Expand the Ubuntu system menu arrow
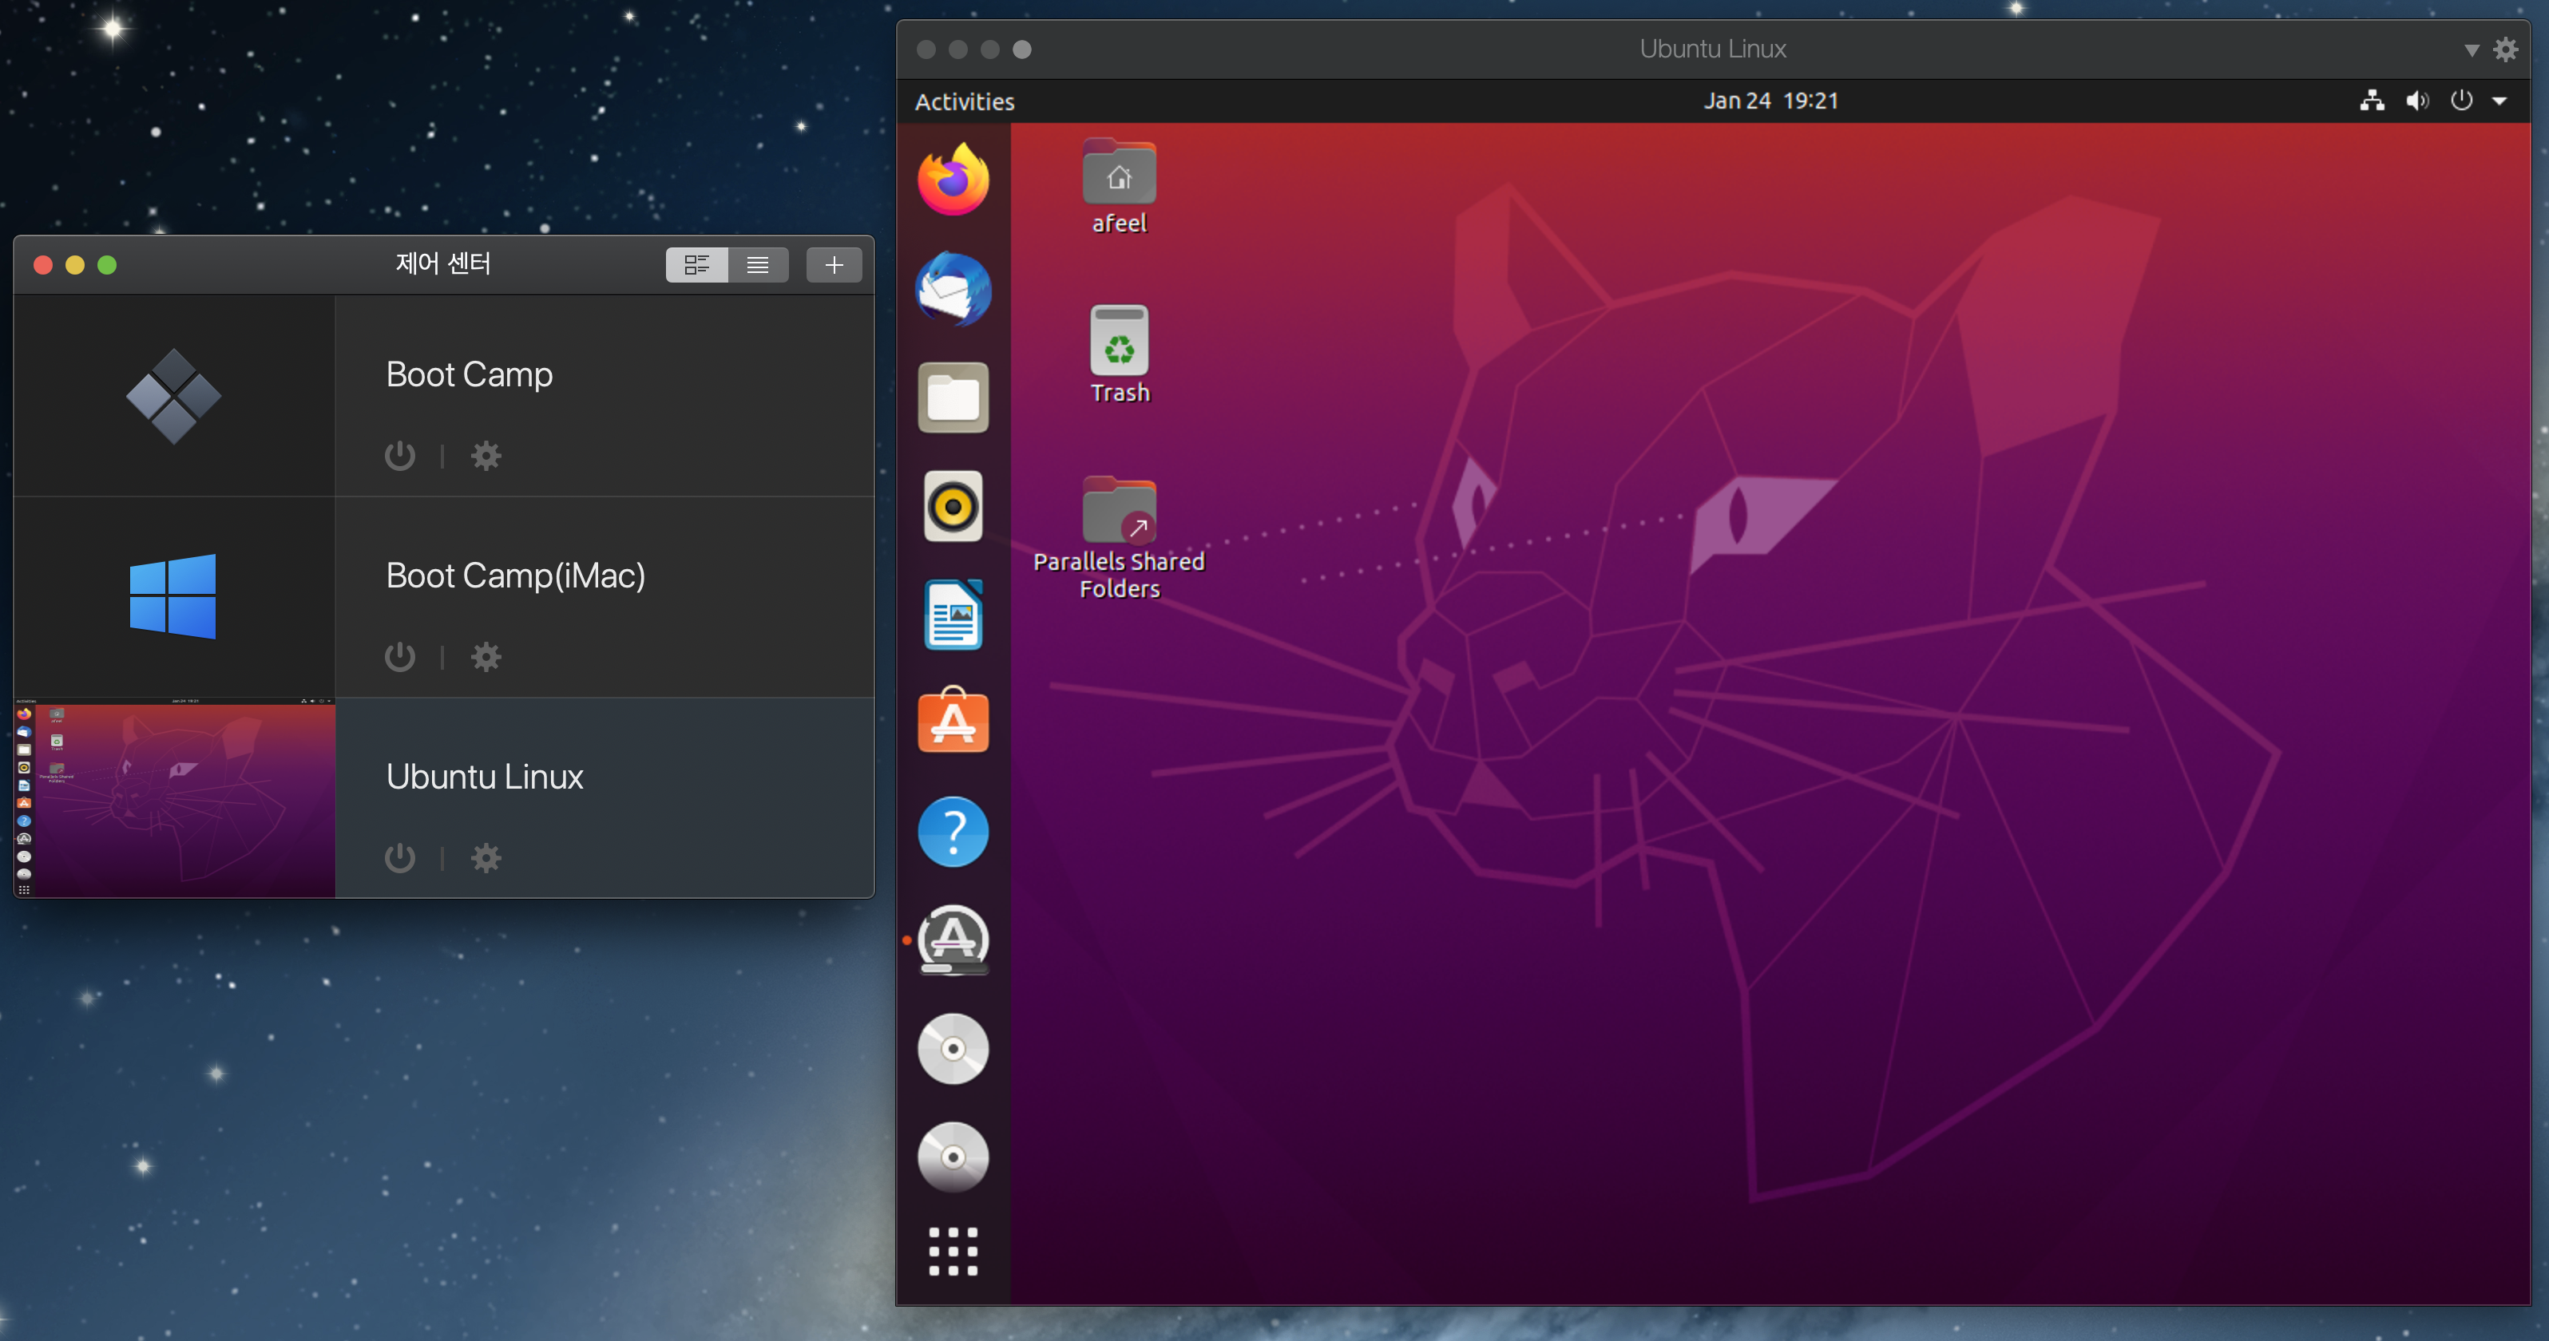Image resolution: width=2549 pixels, height=1341 pixels. click(2499, 101)
